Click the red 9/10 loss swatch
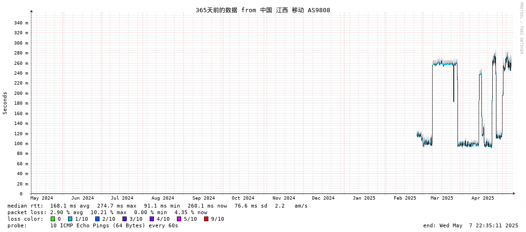The width and height of the screenshot is (526, 232). click(x=206, y=219)
